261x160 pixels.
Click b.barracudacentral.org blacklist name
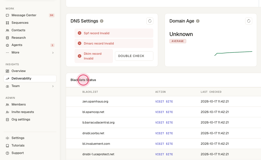click(99, 122)
